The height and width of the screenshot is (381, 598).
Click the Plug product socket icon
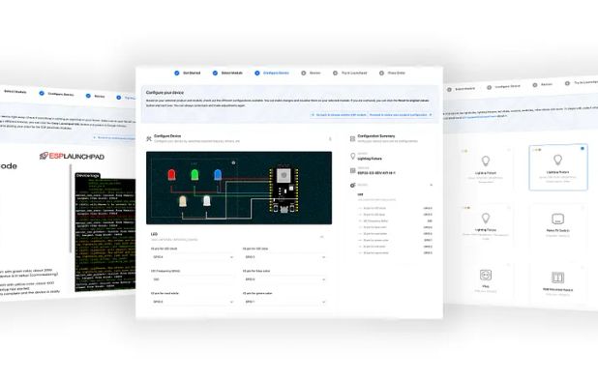[x=486, y=275]
